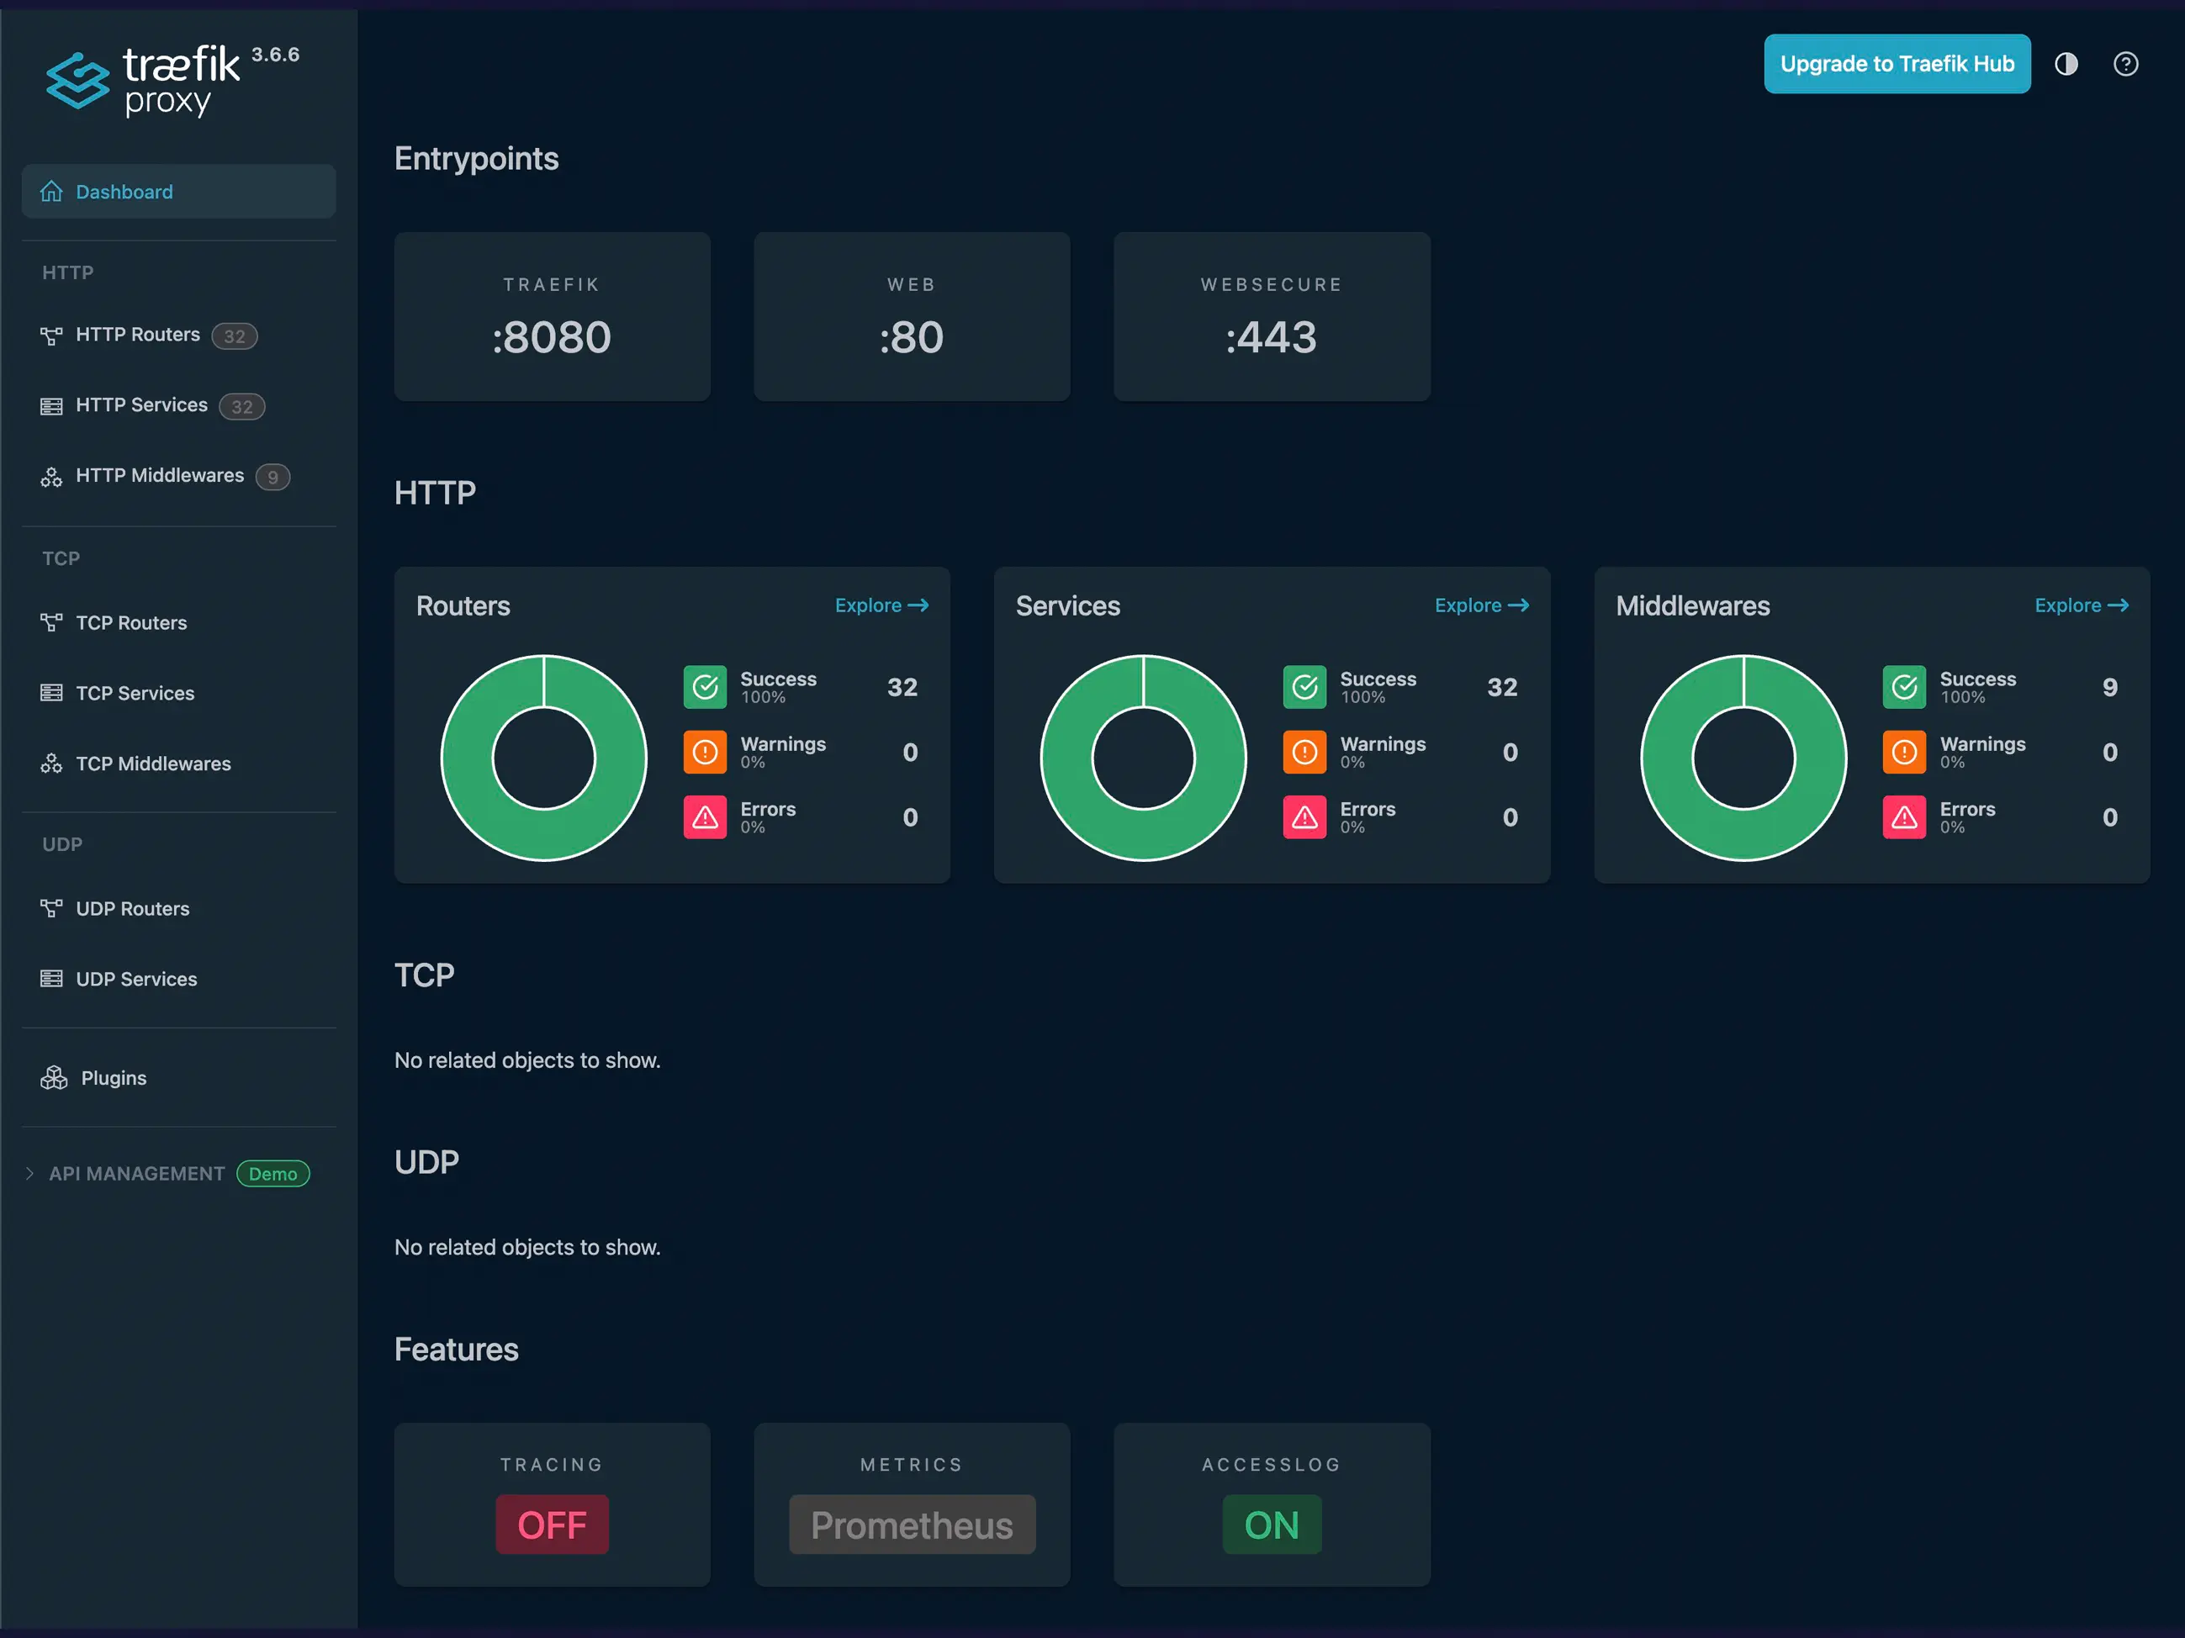
Task: Click the Tracing OFF indicator
Action: coord(553,1524)
